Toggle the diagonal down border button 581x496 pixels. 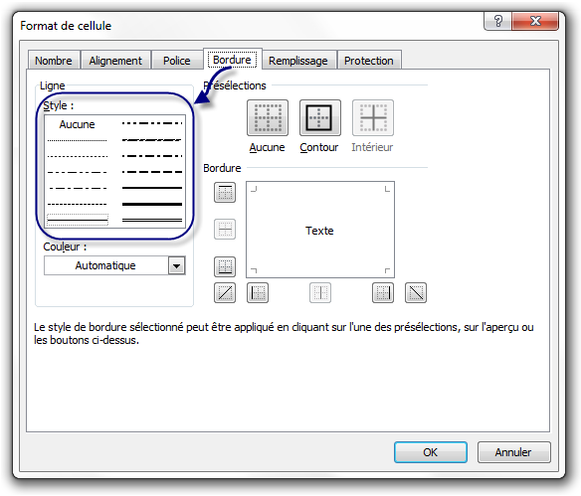click(416, 293)
